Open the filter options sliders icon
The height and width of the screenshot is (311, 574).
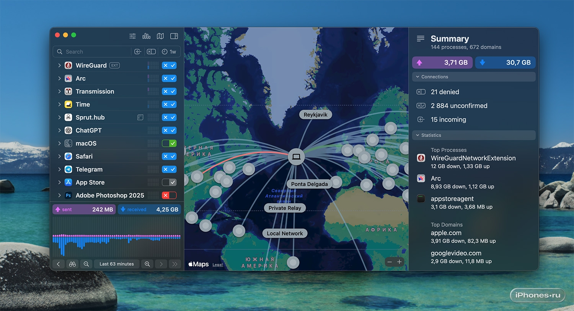(x=132, y=36)
